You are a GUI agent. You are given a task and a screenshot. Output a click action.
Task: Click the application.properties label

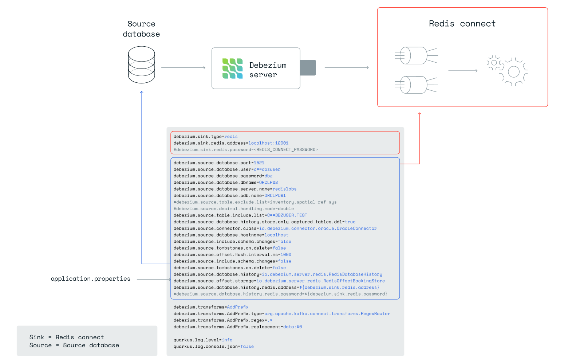[90, 279]
